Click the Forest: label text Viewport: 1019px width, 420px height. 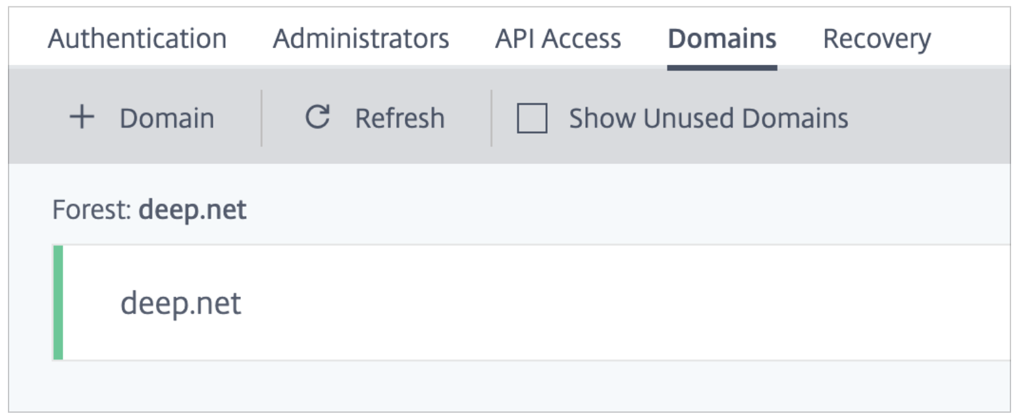pos(93,210)
